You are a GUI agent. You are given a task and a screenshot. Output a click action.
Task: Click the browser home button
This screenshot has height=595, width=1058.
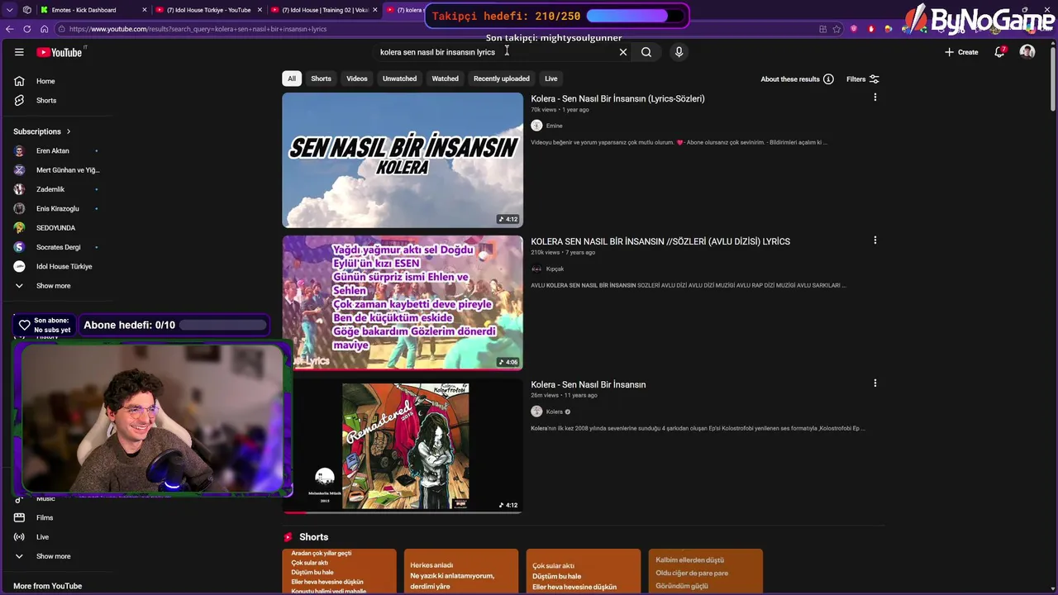click(x=44, y=29)
